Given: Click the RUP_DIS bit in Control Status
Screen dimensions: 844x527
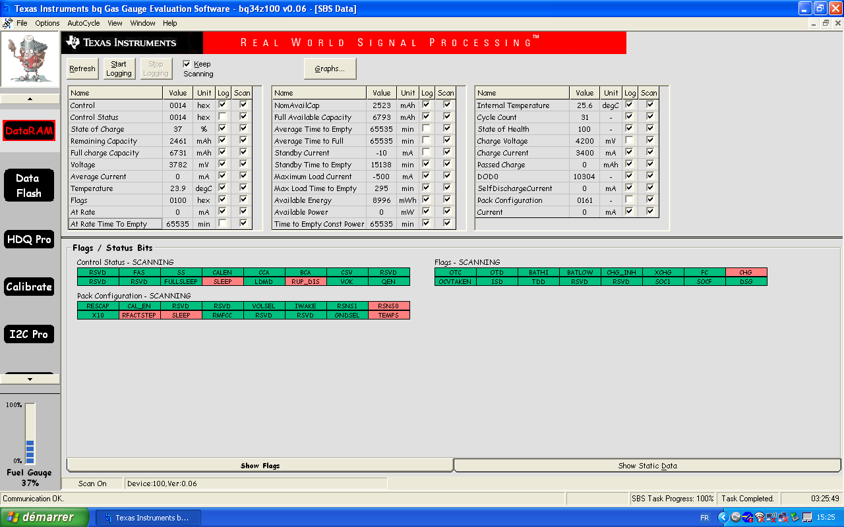Looking at the screenshot, I should [306, 282].
